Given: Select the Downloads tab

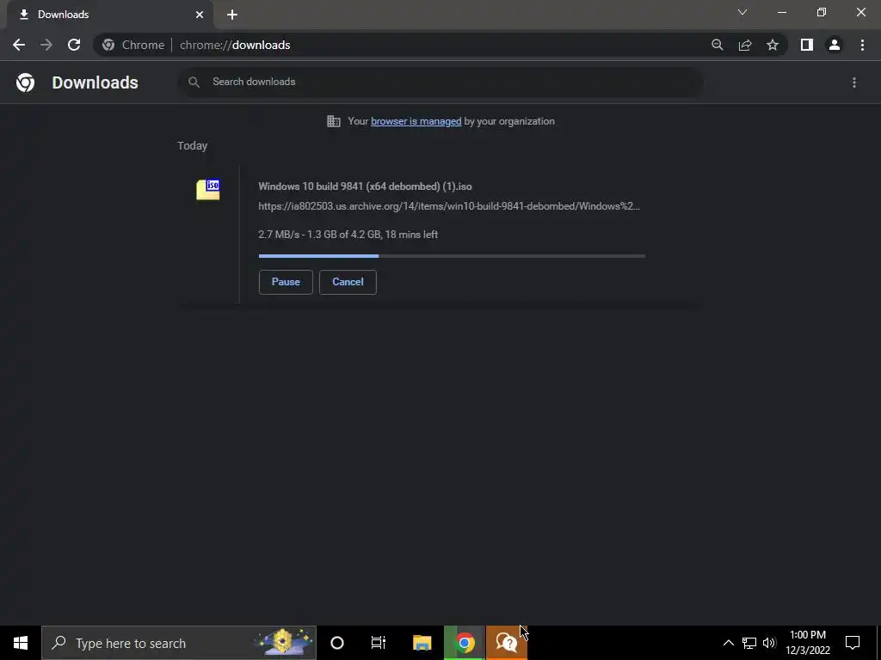Looking at the screenshot, I should 110,15.
